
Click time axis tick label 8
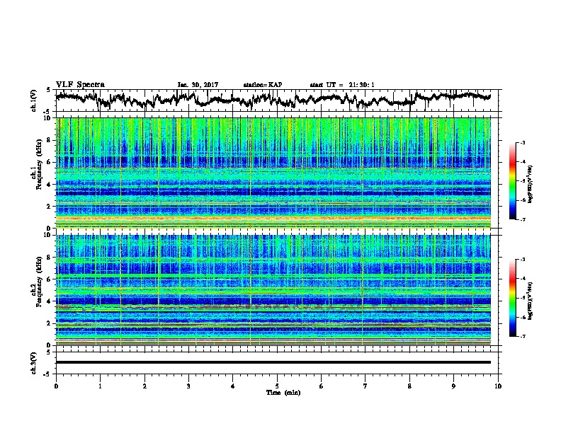(409, 386)
